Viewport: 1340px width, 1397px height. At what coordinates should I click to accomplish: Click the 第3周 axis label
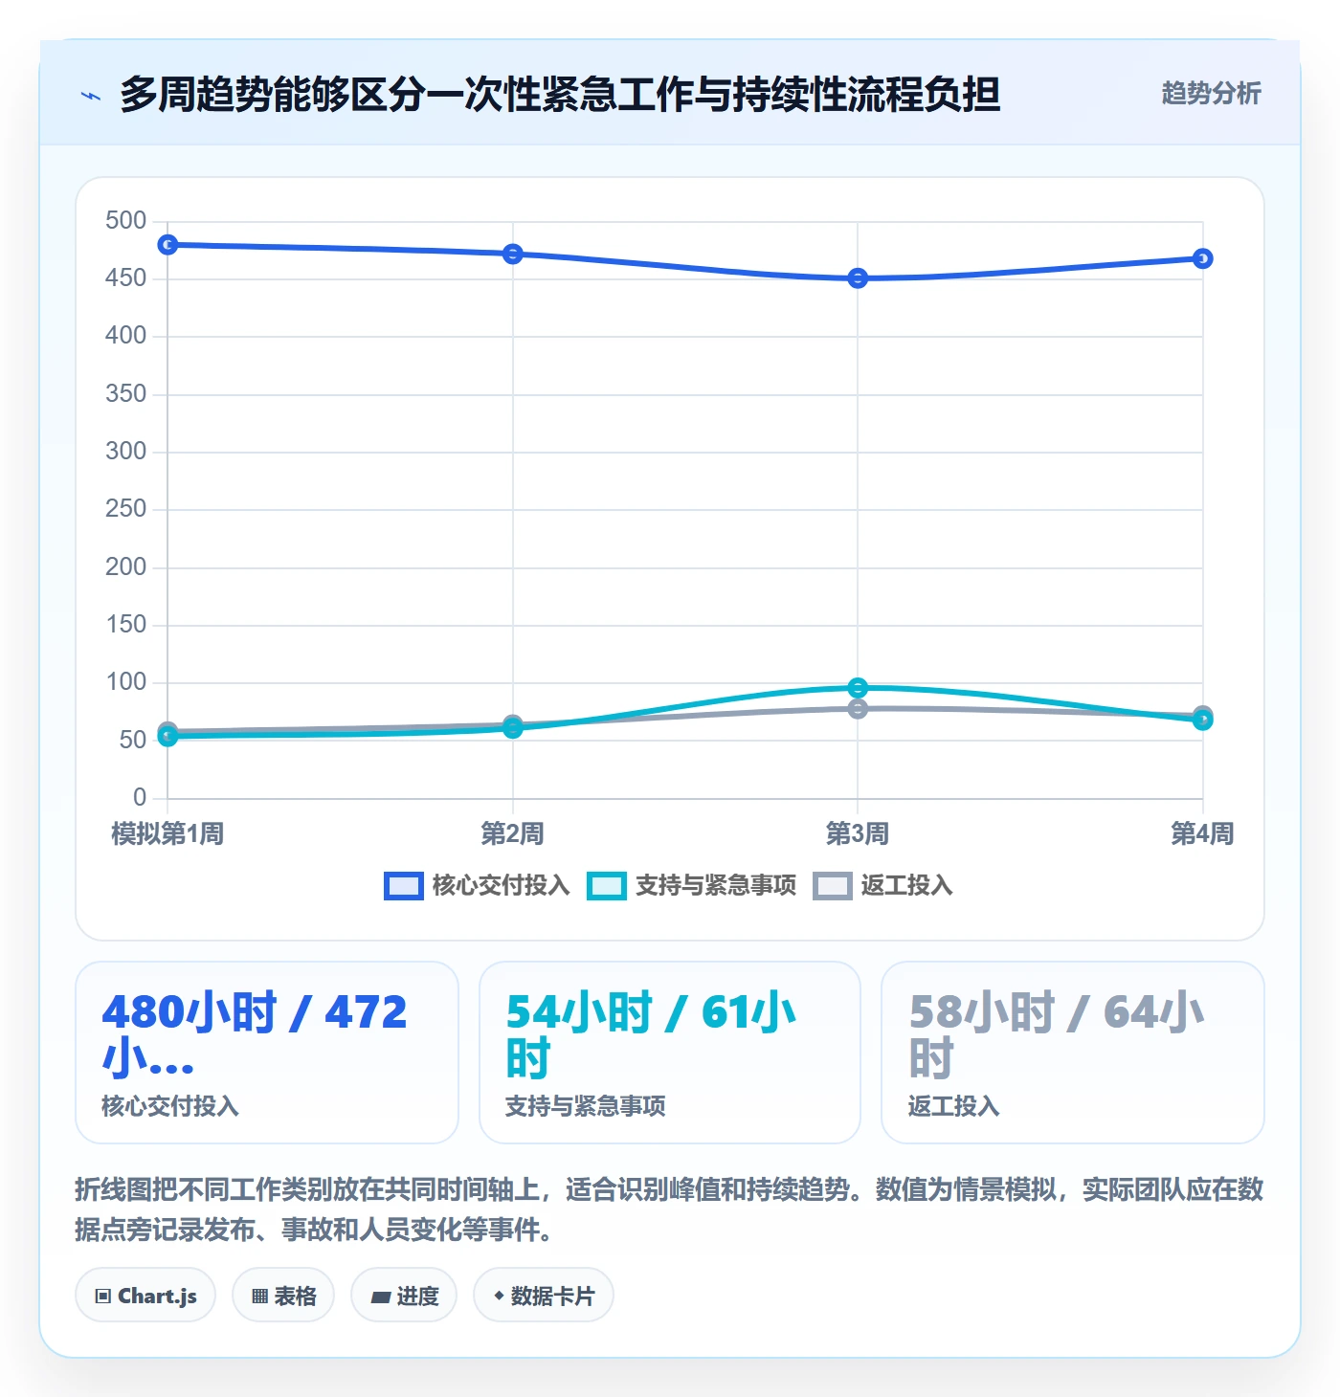[858, 833]
